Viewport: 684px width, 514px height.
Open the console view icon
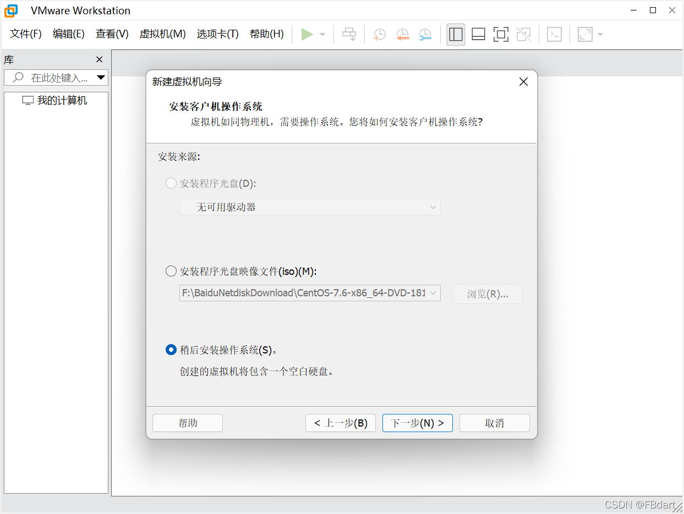coord(554,34)
